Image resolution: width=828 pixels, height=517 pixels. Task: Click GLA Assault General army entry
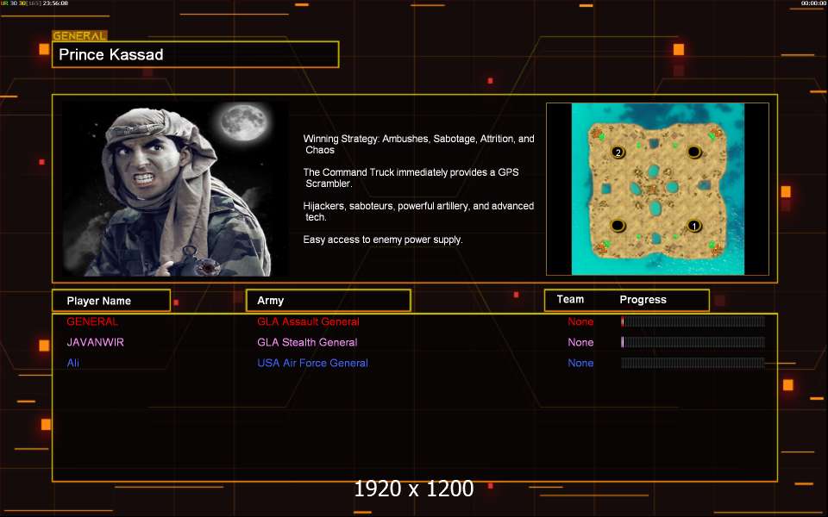[x=308, y=321]
